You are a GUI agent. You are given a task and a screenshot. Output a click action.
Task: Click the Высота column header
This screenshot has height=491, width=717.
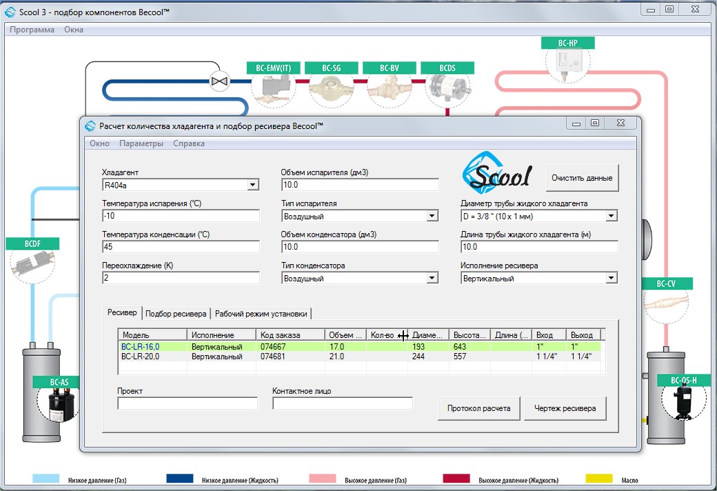469,335
